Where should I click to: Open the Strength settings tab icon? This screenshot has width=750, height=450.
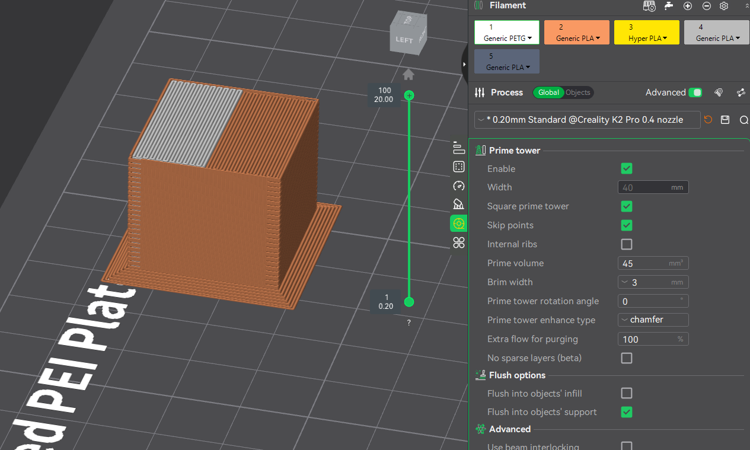tap(458, 167)
